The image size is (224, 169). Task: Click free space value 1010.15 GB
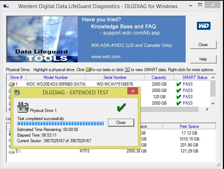coord(189,139)
